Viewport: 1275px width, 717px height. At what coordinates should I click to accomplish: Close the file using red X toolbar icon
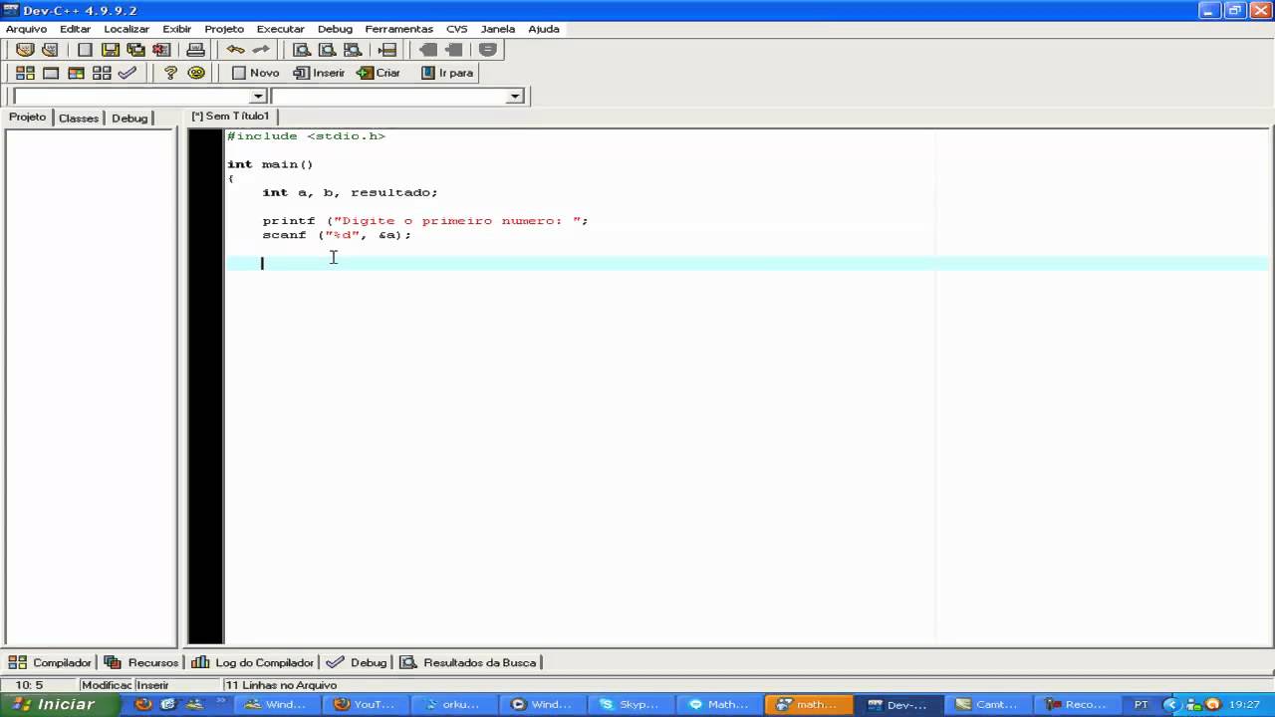pyautogui.click(x=160, y=49)
